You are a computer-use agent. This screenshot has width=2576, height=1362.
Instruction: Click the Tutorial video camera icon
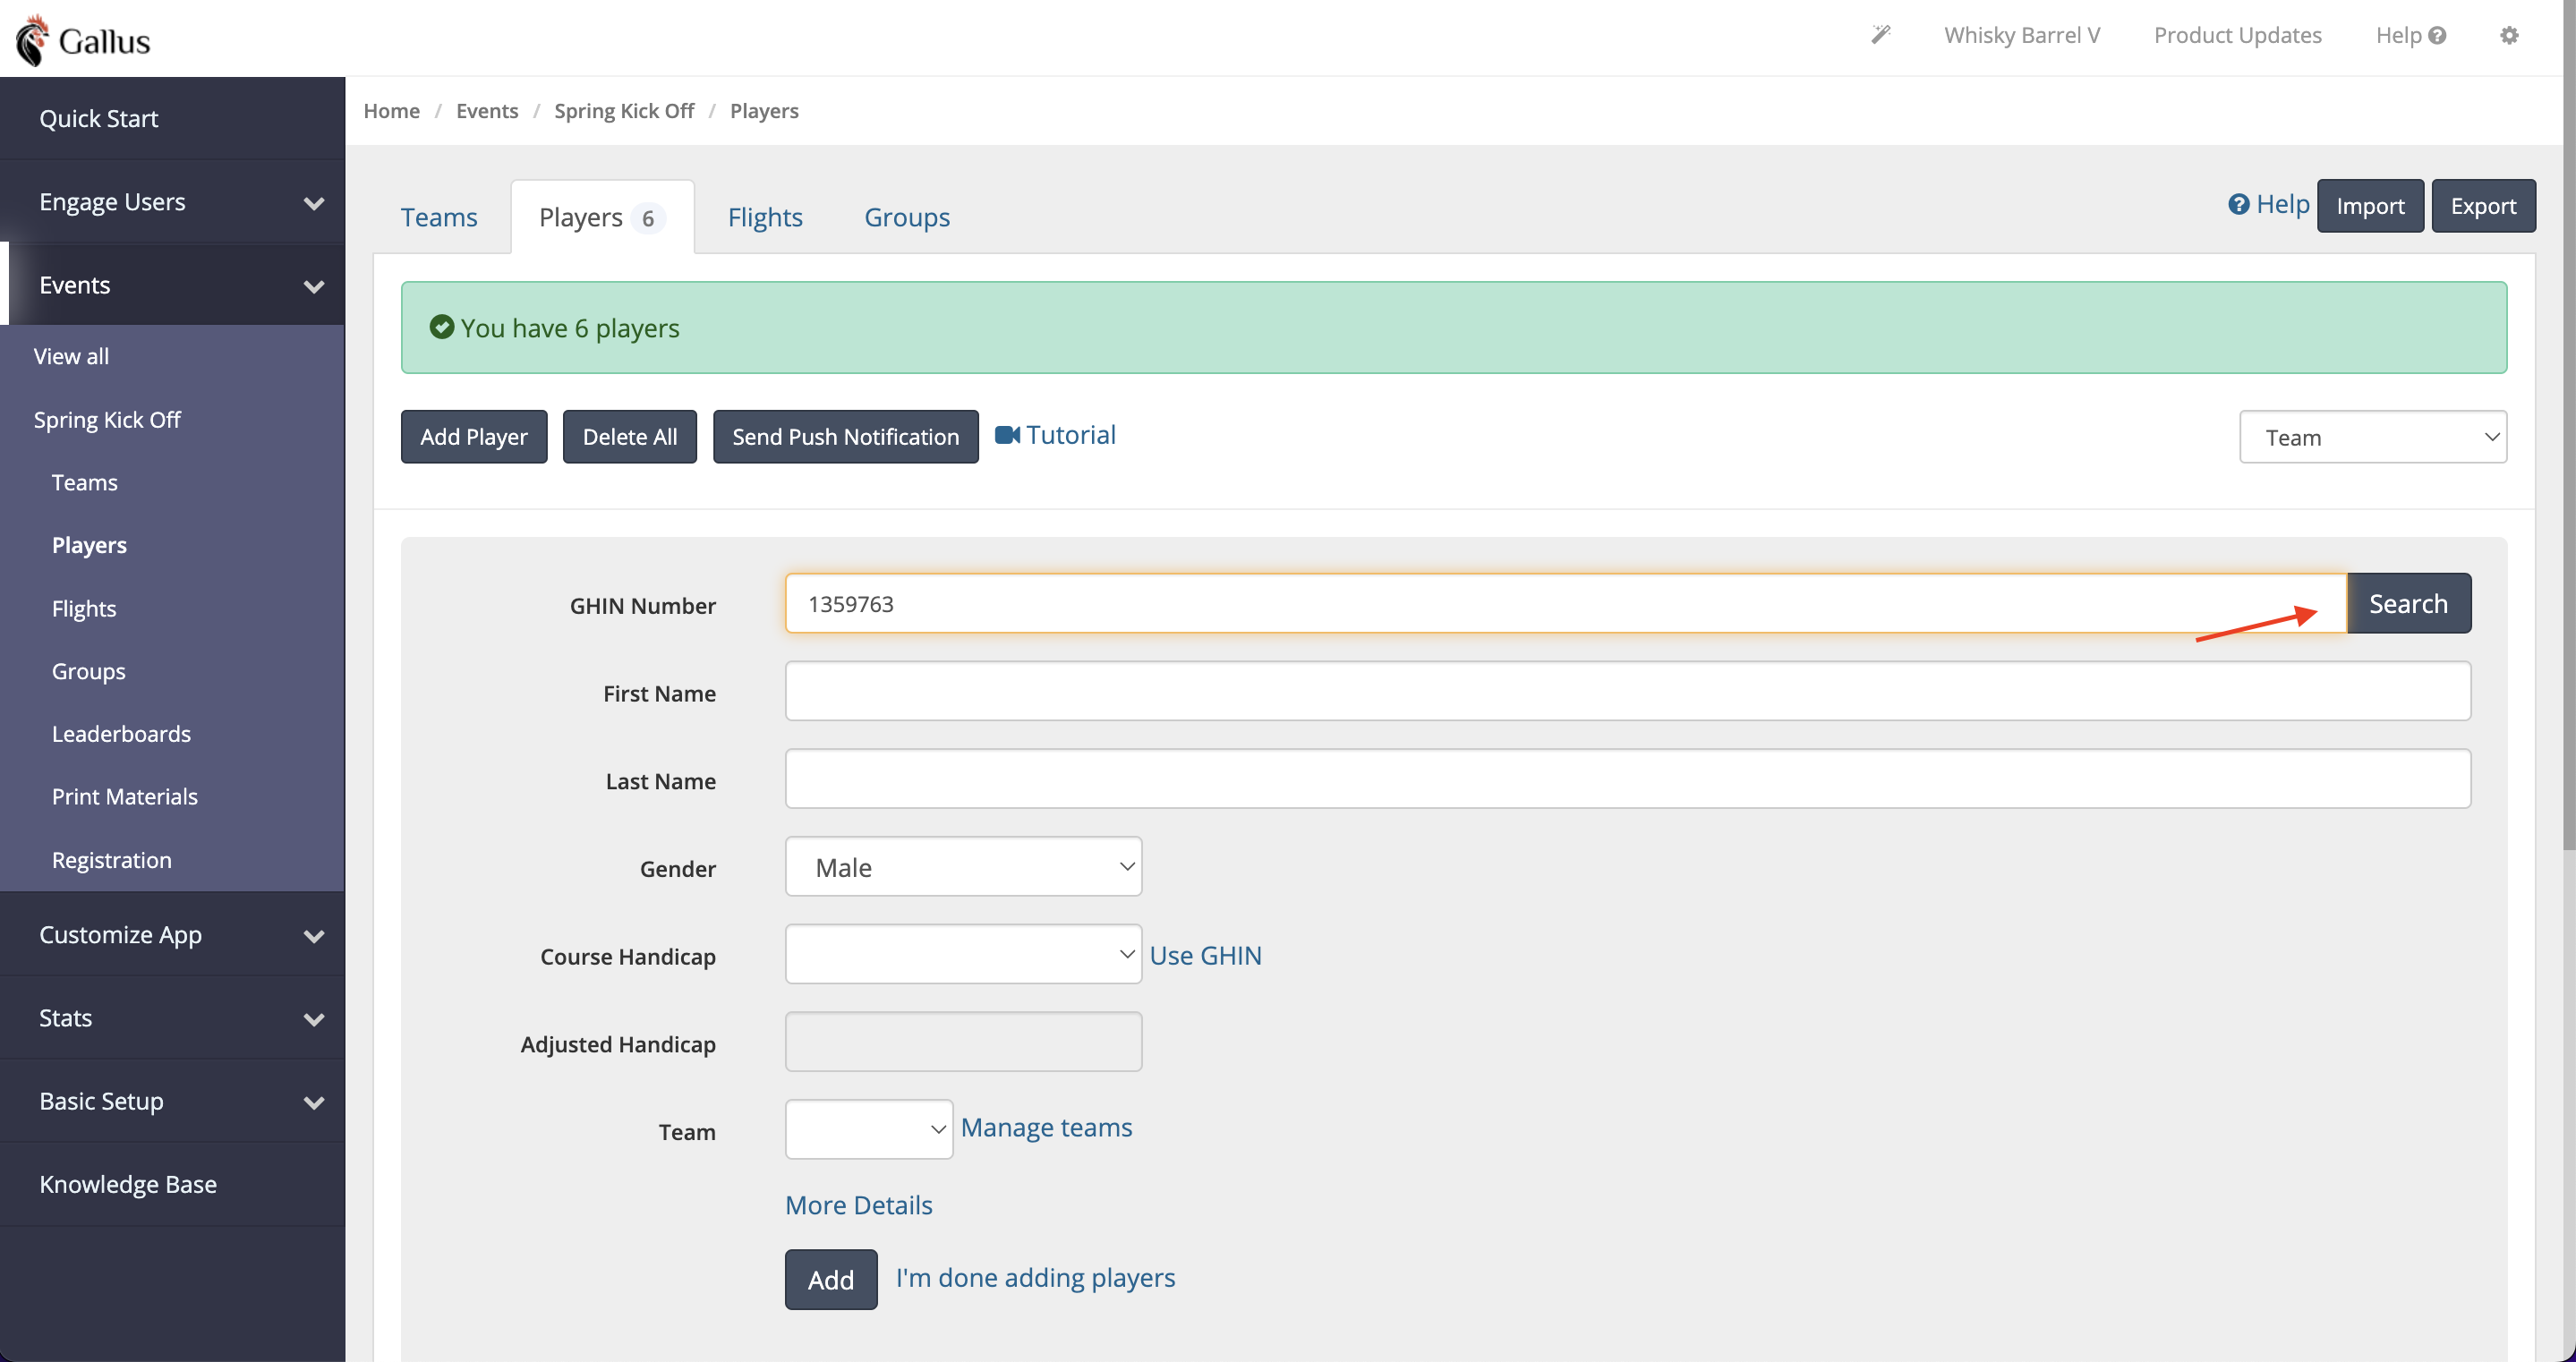pyautogui.click(x=1007, y=435)
